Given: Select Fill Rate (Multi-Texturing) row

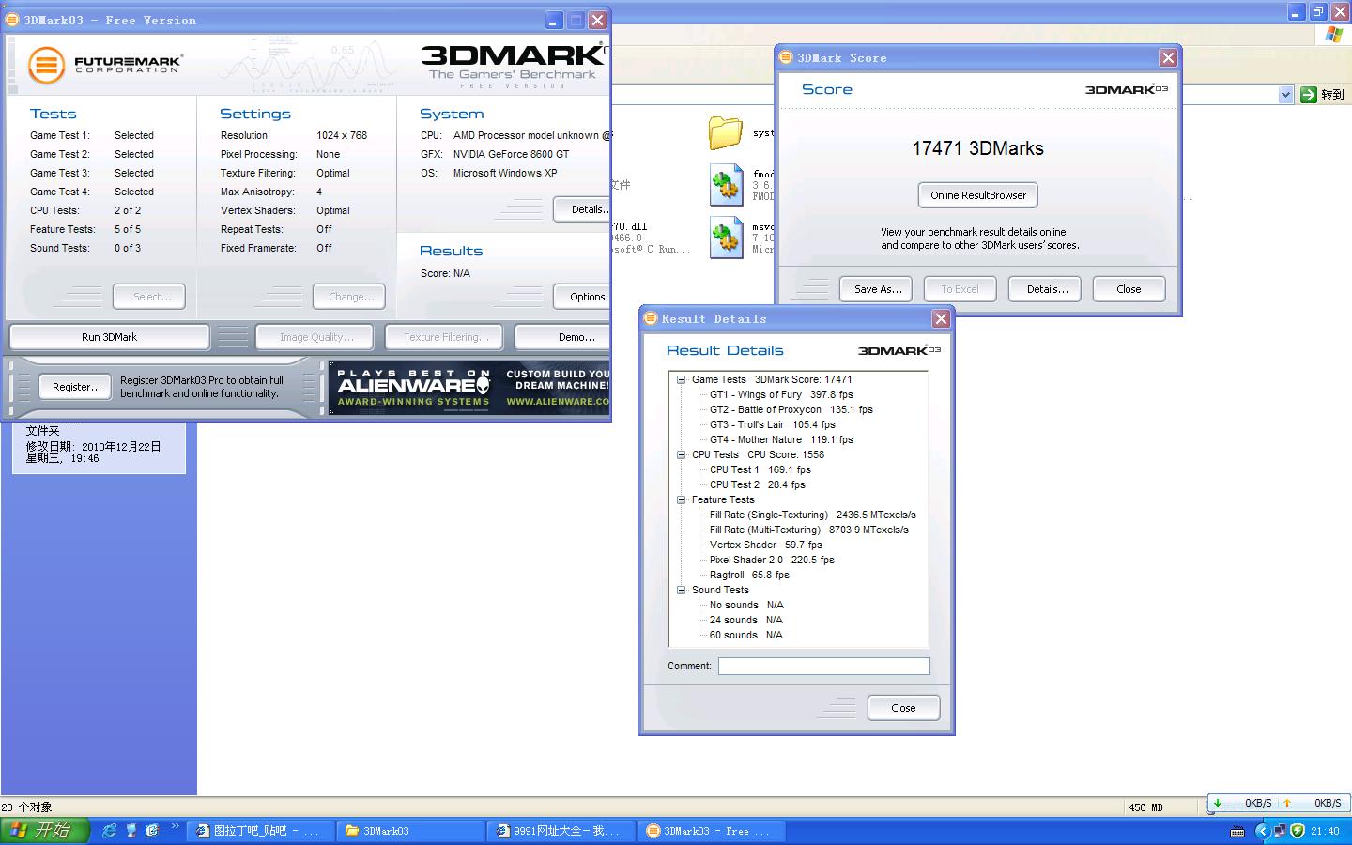Looking at the screenshot, I should (808, 530).
